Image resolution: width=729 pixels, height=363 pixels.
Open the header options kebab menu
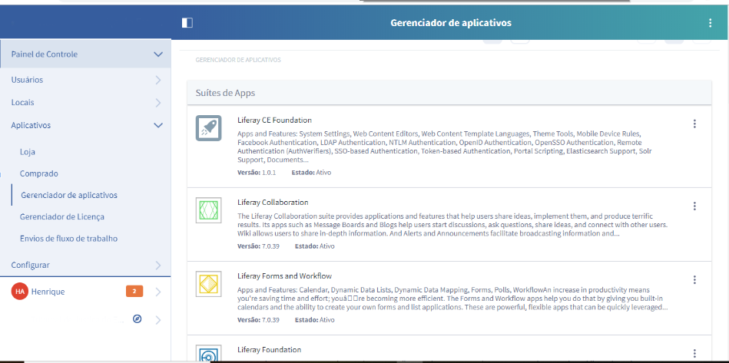tap(710, 23)
